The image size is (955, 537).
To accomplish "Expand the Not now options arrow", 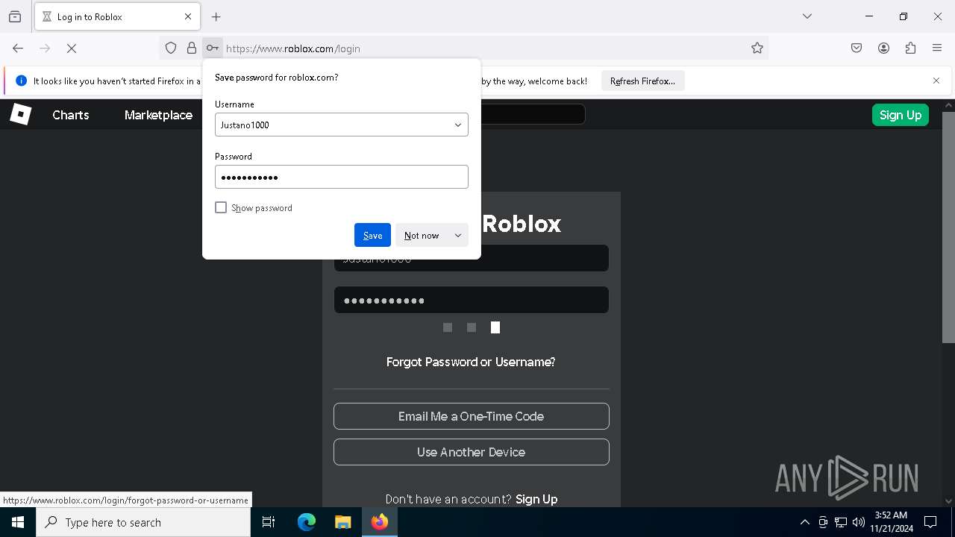I will [458, 235].
